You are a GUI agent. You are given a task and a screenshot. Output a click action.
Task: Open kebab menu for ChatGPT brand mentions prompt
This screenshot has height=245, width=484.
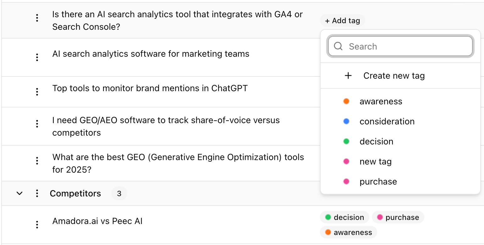tap(37, 92)
